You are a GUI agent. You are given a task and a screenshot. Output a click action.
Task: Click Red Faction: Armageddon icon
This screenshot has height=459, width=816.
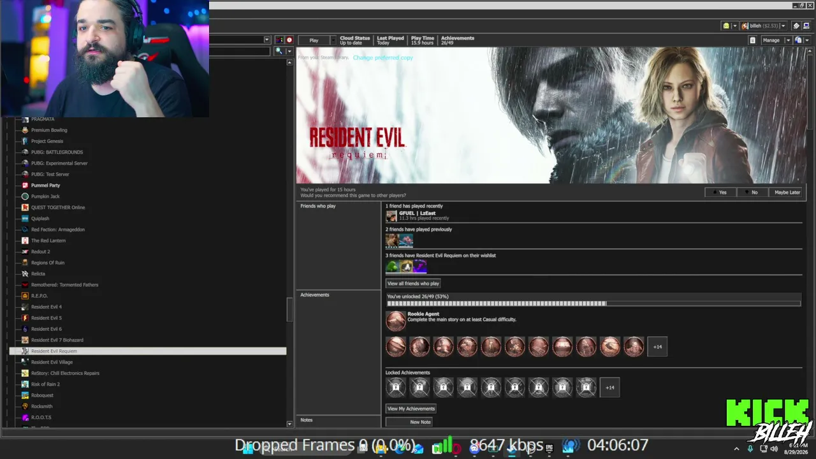(x=25, y=229)
